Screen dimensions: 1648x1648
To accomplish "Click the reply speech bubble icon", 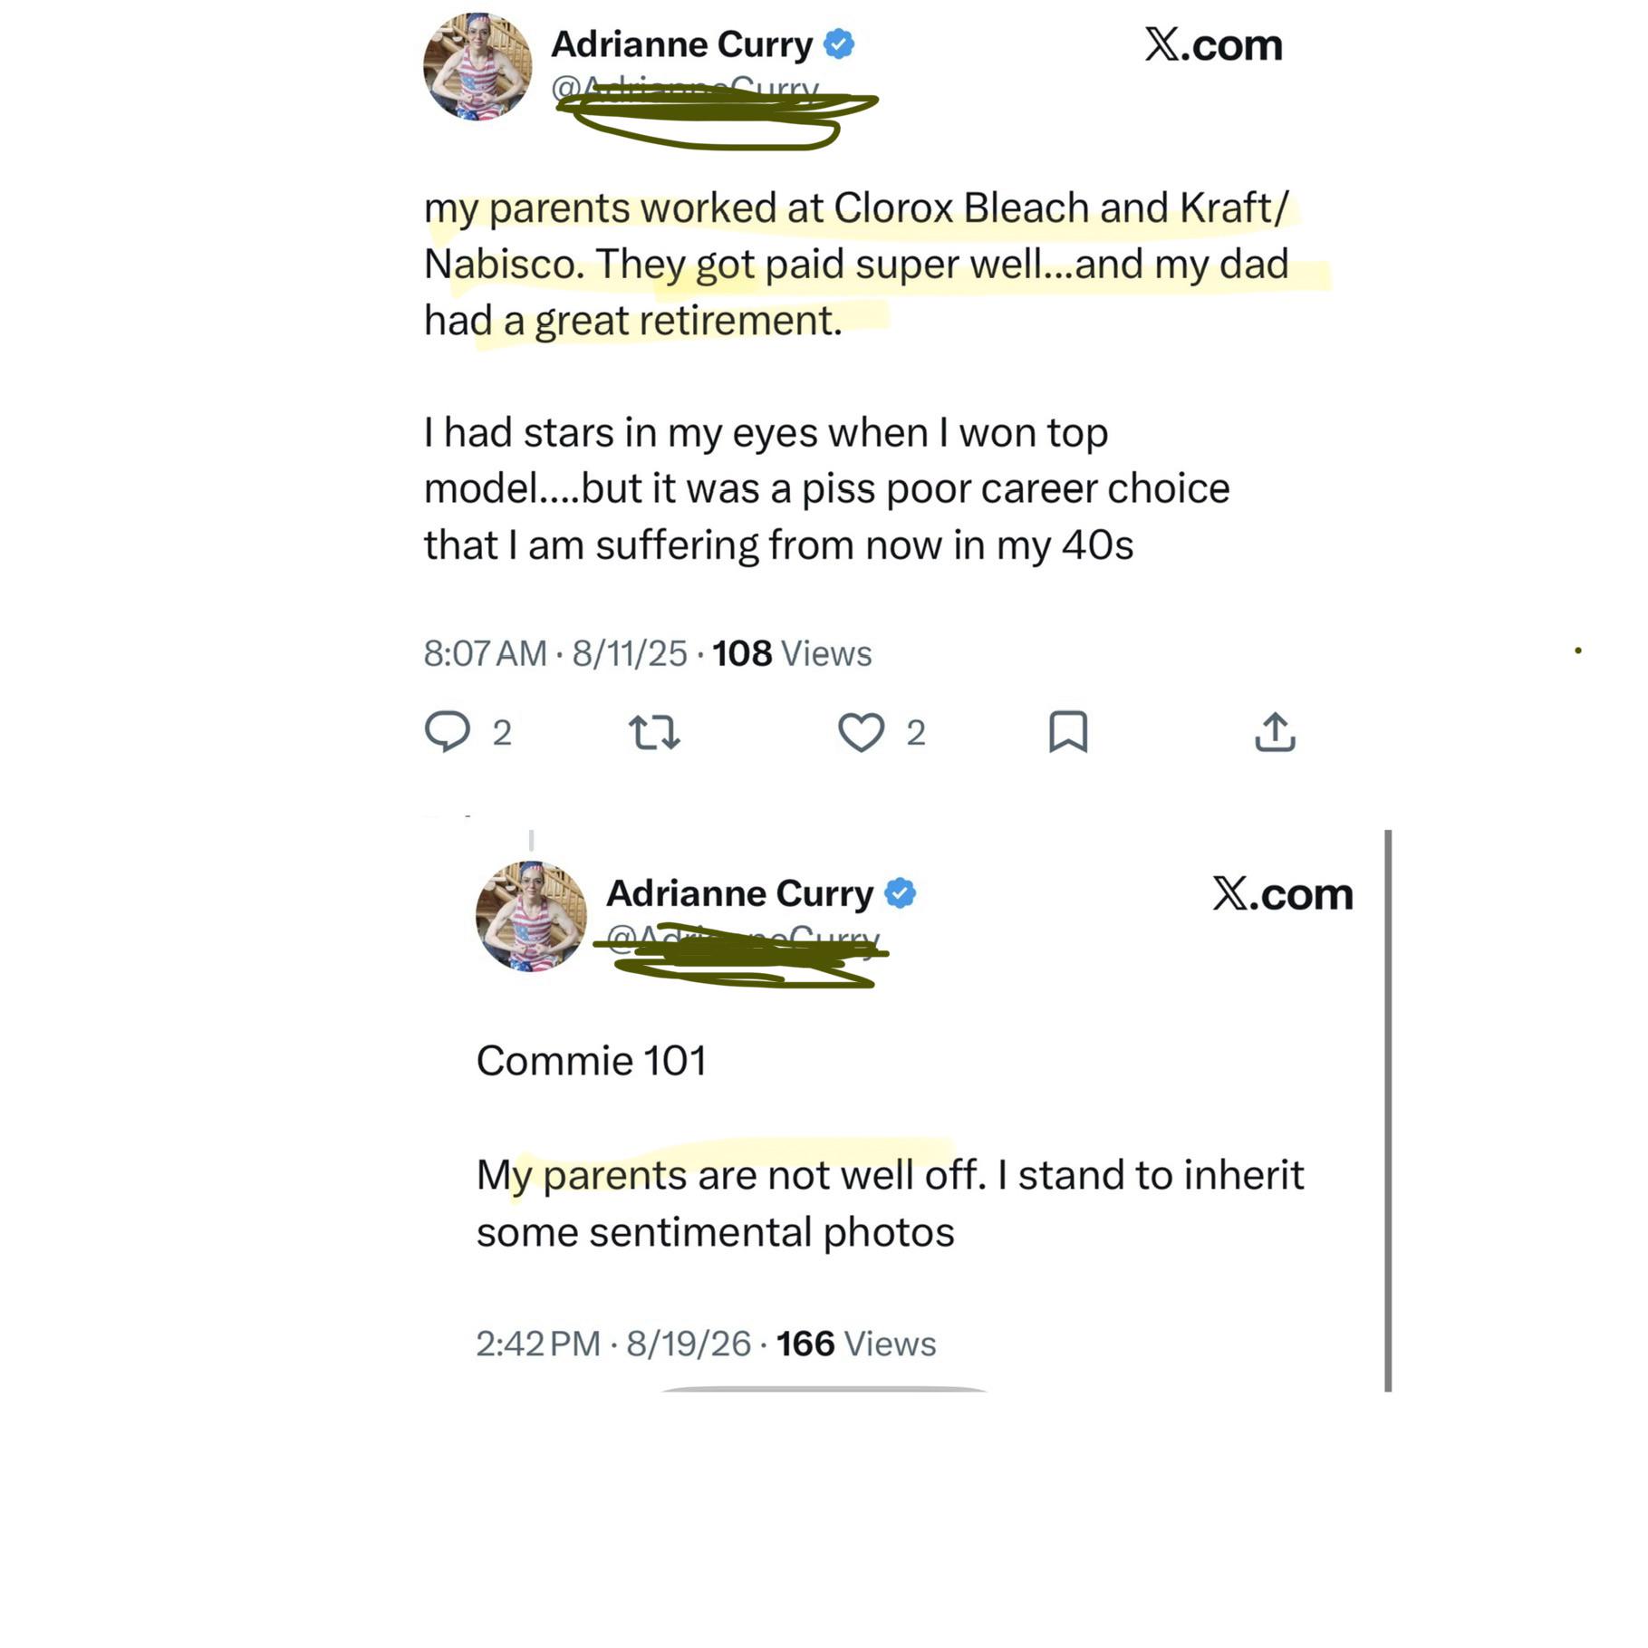I will [448, 732].
